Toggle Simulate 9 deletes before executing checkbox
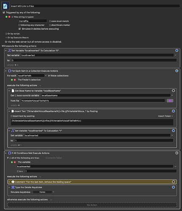The height and width of the screenshot is (211, 182). 20,29
